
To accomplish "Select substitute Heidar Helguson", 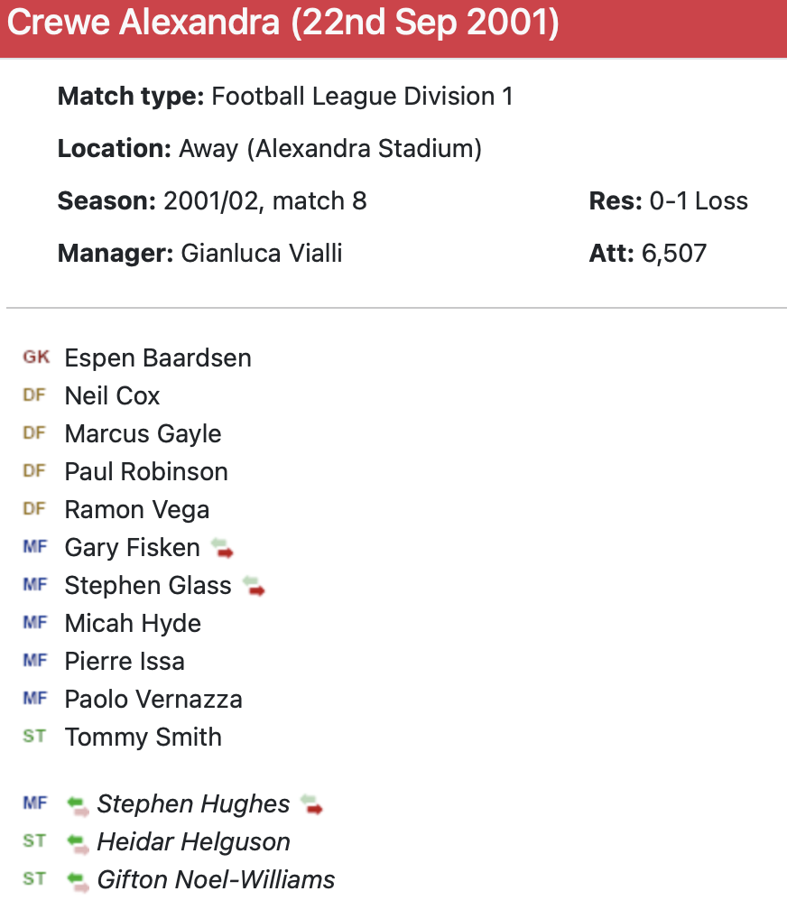I will point(193,841).
